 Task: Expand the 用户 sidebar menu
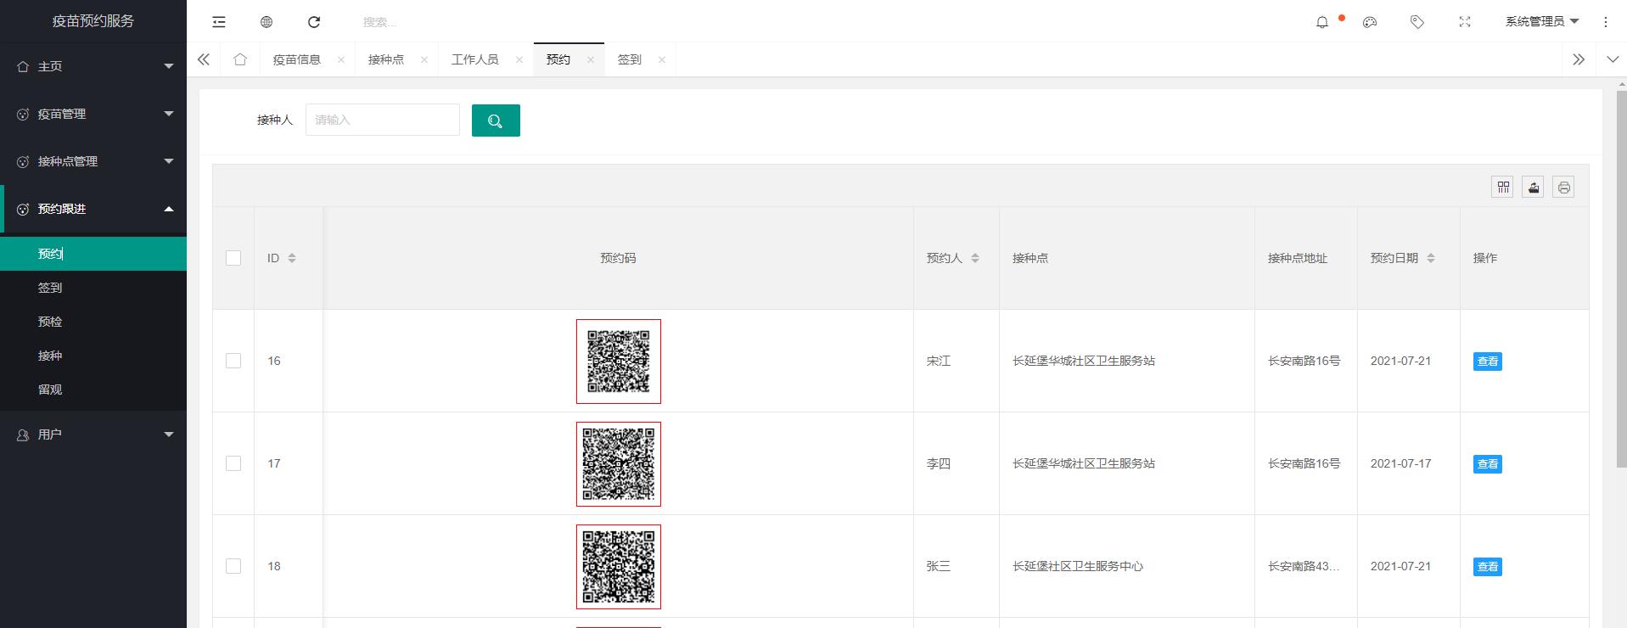(93, 435)
